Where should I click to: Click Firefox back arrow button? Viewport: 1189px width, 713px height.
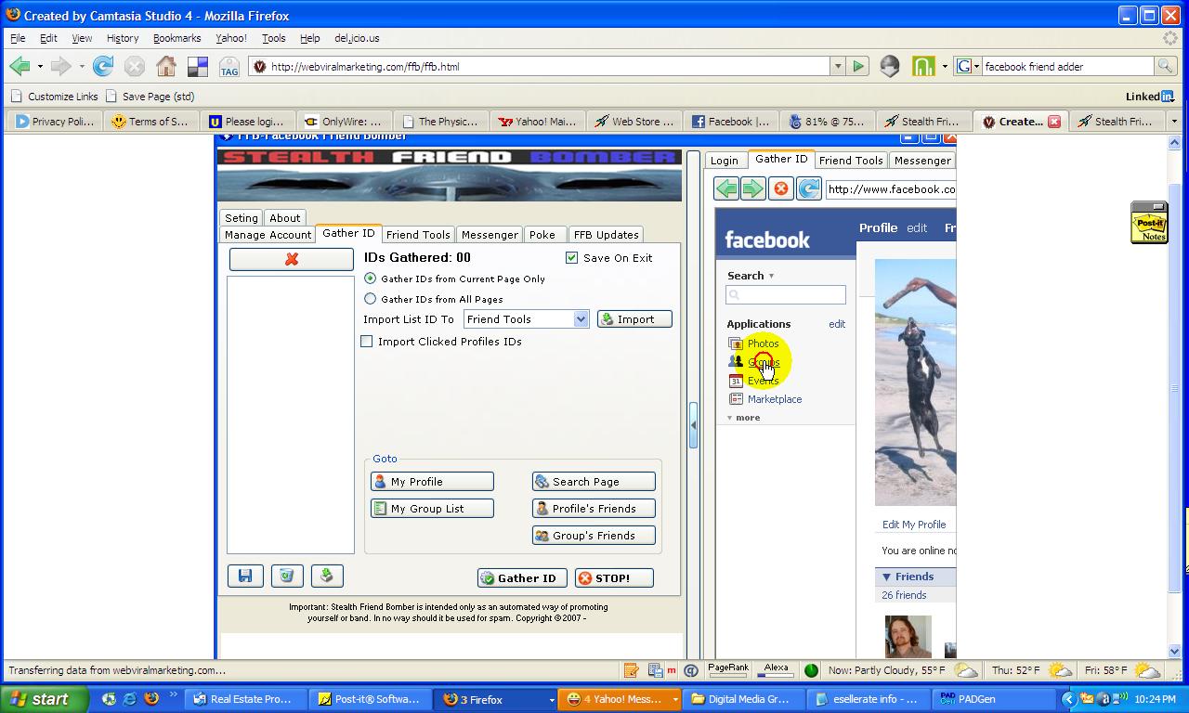click(20, 66)
